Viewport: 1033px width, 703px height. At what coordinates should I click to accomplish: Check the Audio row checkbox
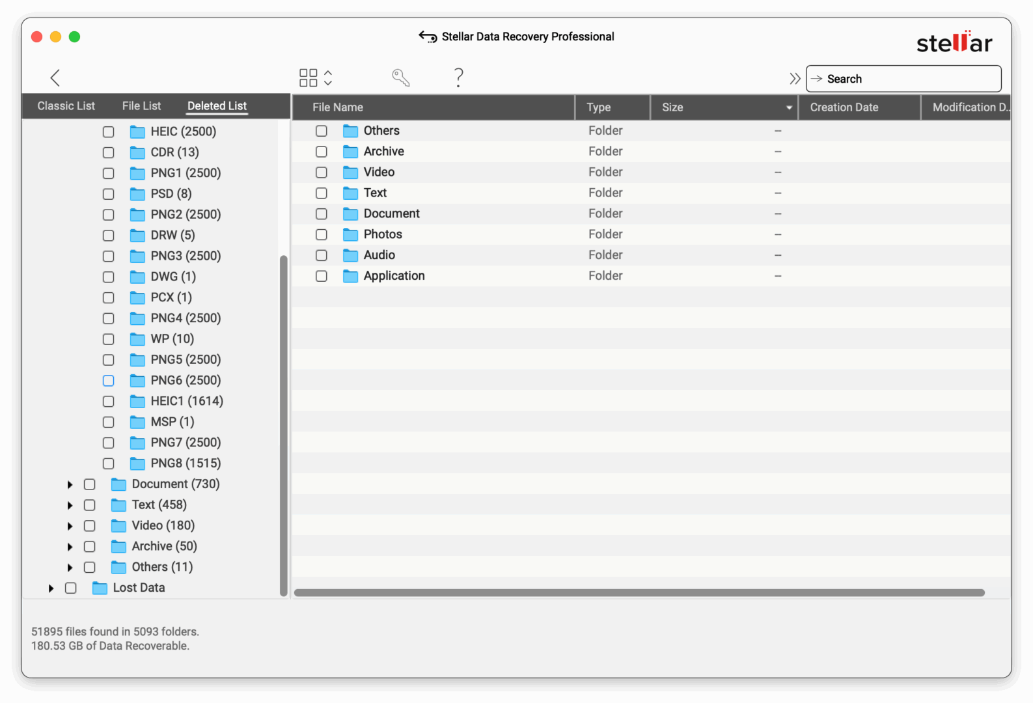click(x=322, y=255)
